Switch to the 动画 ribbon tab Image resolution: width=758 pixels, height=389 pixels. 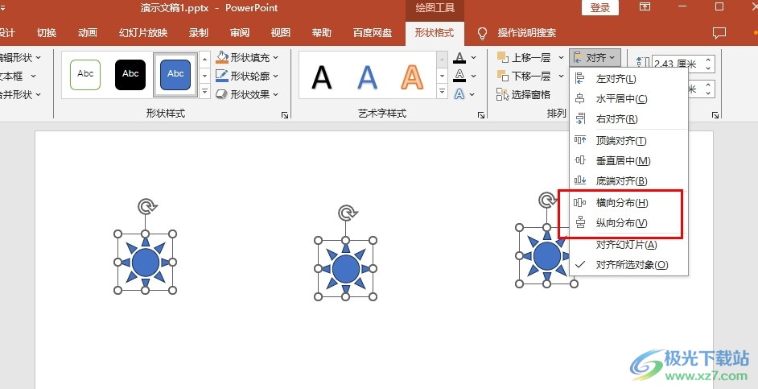88,33
